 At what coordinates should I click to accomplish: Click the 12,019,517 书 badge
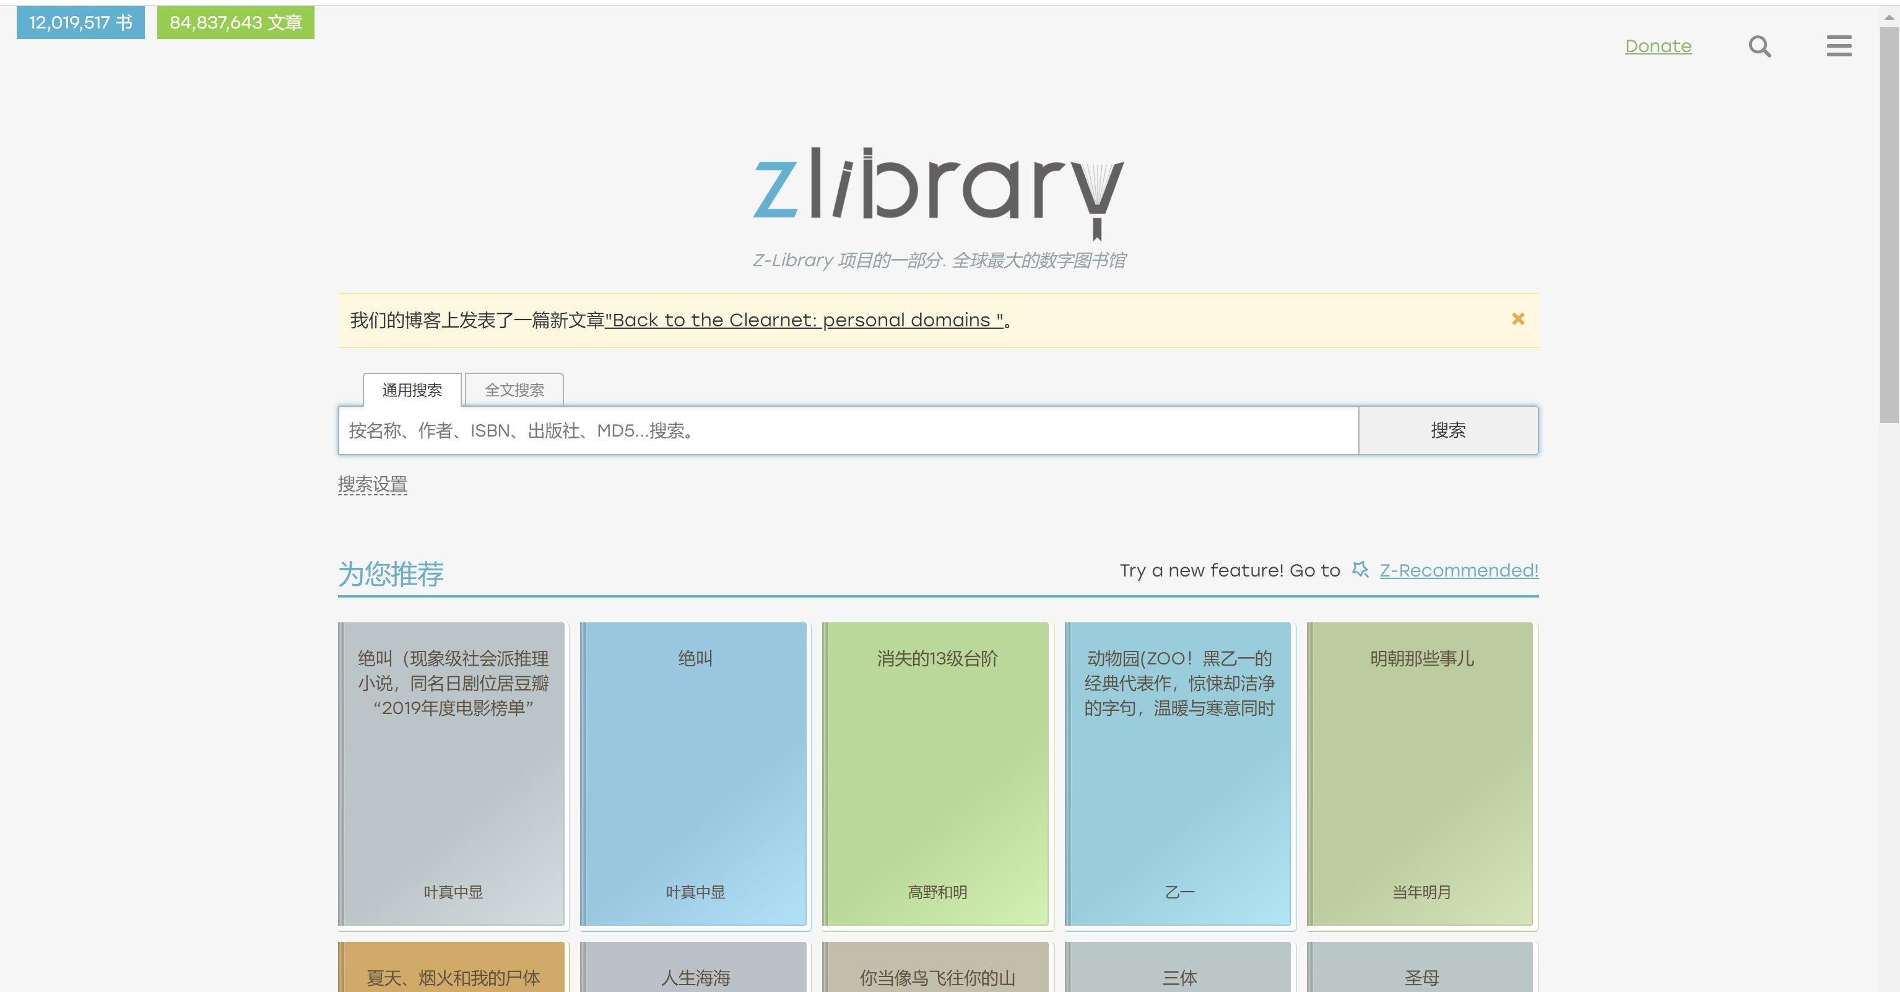pyautogui.click(x=80, y=23)
